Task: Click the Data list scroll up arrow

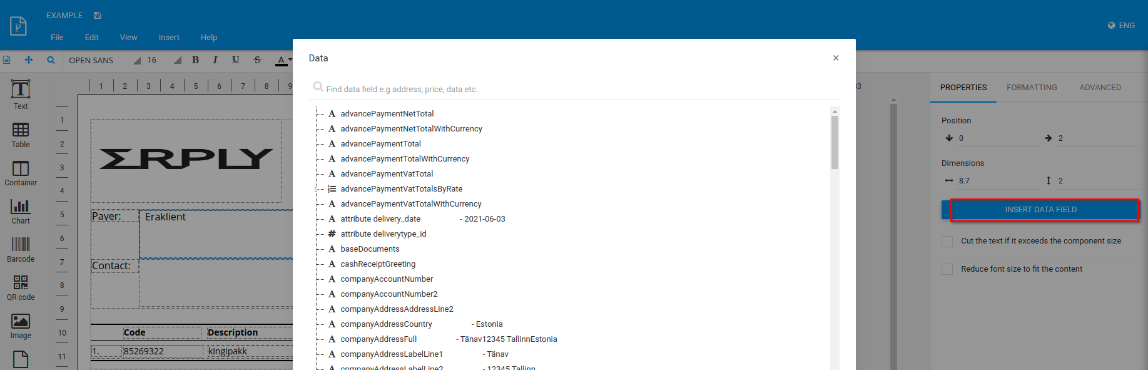Action: (835, 111)
